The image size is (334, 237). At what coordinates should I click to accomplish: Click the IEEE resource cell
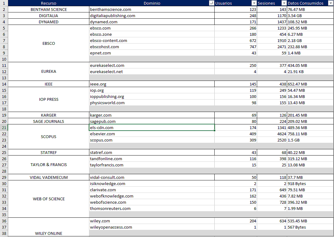pos(49,84)
